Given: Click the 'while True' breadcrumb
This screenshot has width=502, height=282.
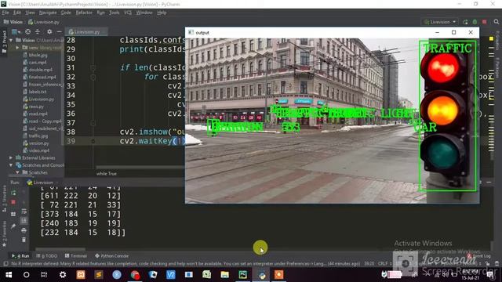Looking at the screenshot, I should tap(107, 174).
